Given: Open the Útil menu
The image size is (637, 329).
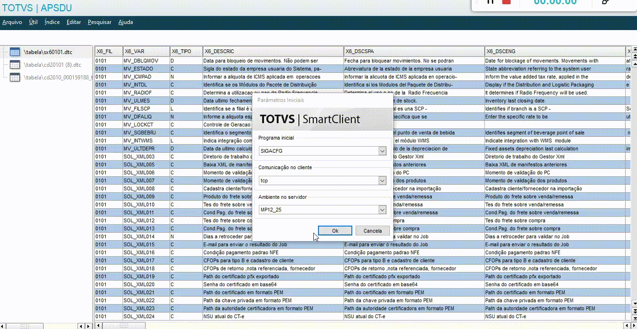Looking at the screenshot, I should click(x=33, y=22).
